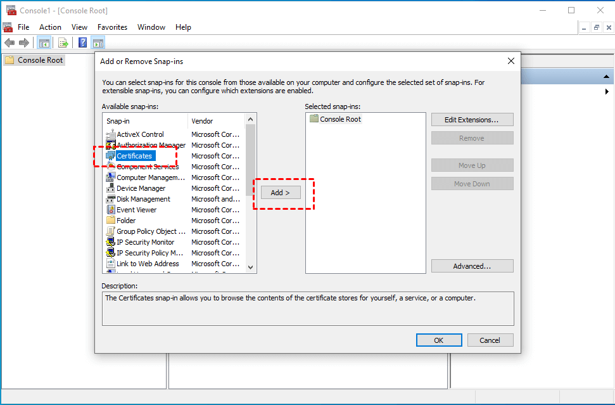Open the Favorites menu

click(x=112, y=27)
